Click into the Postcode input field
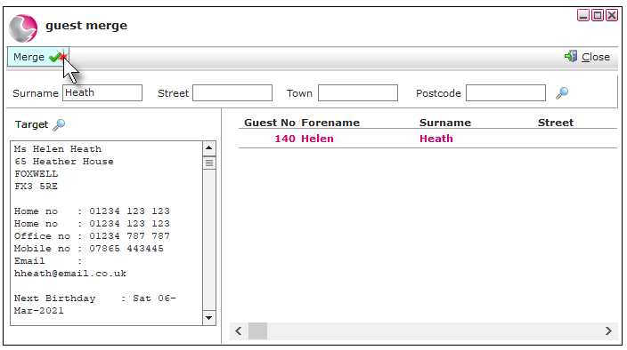 (506, 93)
